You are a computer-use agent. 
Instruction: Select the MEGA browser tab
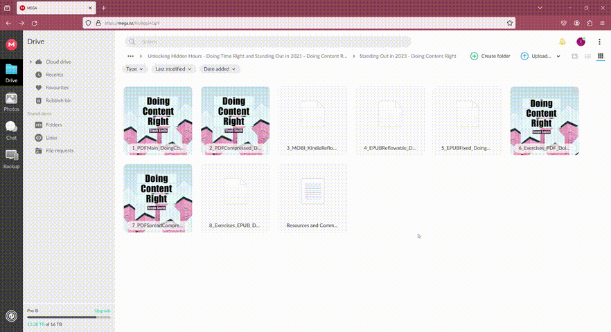pos(56,8)
